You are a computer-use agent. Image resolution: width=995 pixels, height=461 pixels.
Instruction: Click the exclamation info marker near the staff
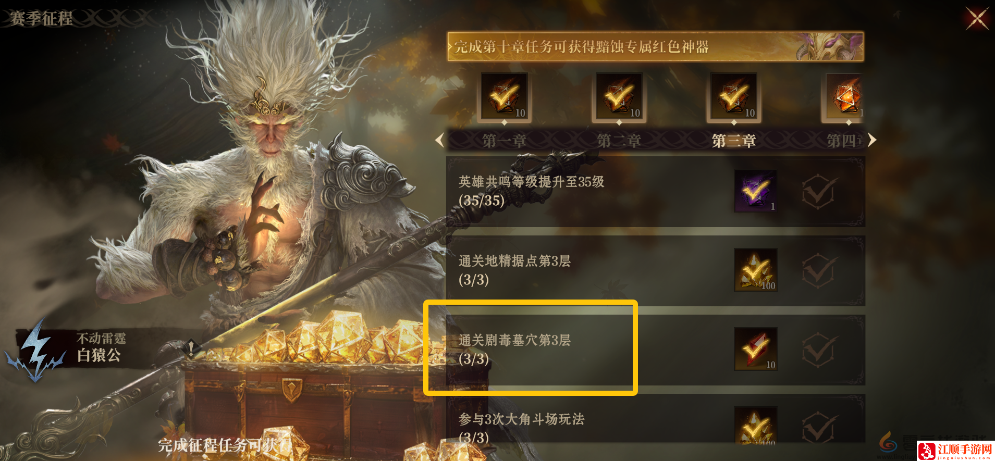coord(191,347)
